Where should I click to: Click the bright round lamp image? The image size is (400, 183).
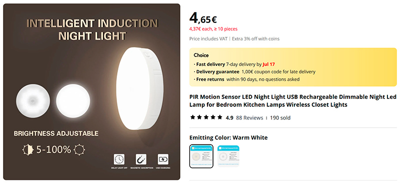point(73,101)
